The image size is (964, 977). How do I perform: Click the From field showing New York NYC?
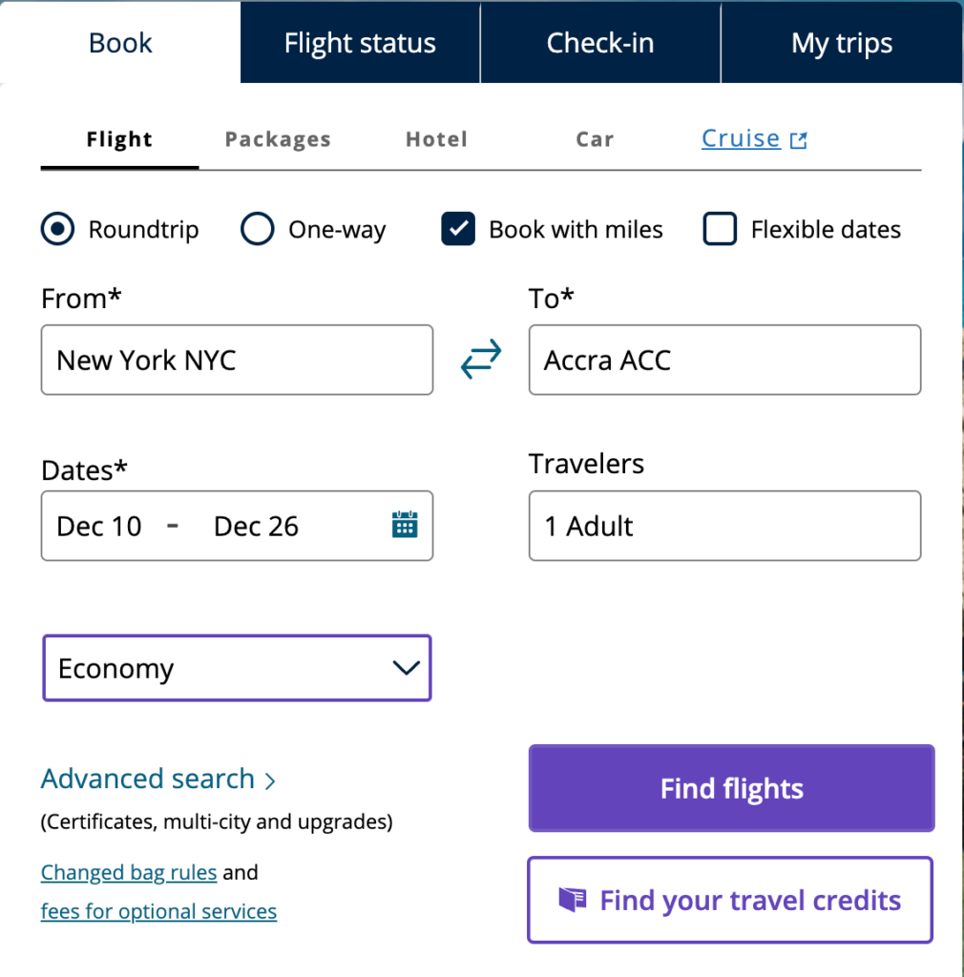pyautogui.click(x=237, y=360)
